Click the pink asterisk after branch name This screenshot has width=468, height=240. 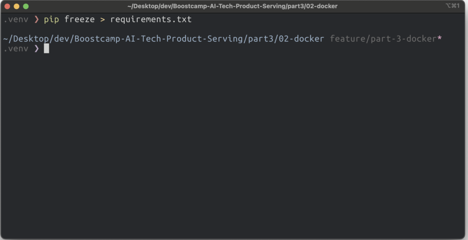(x=440, y=38)
